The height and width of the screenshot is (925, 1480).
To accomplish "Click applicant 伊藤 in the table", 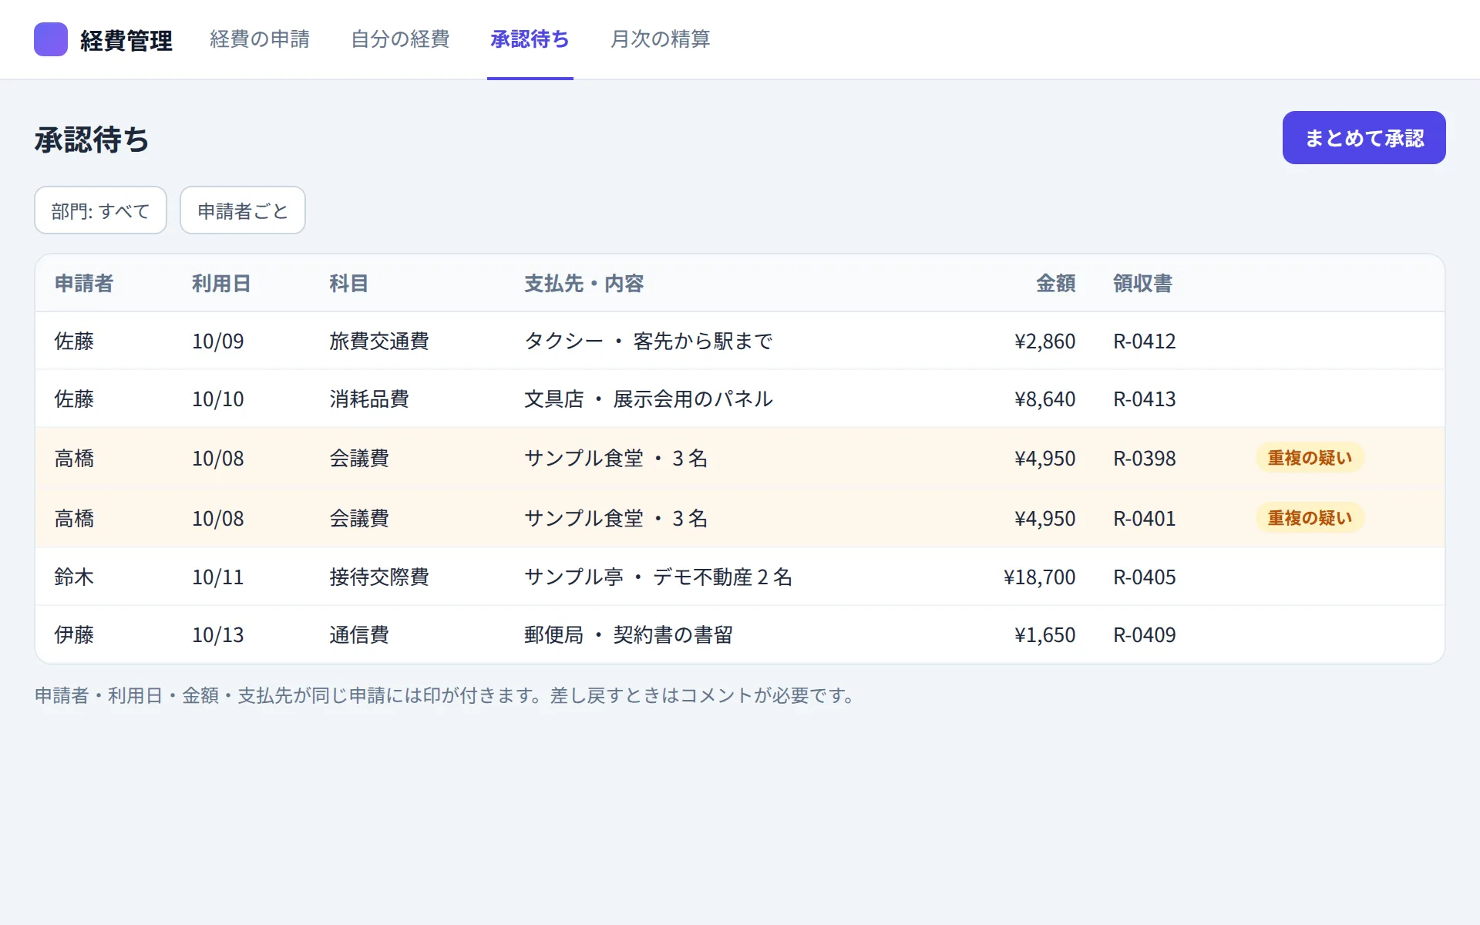I will click(74, 635).
